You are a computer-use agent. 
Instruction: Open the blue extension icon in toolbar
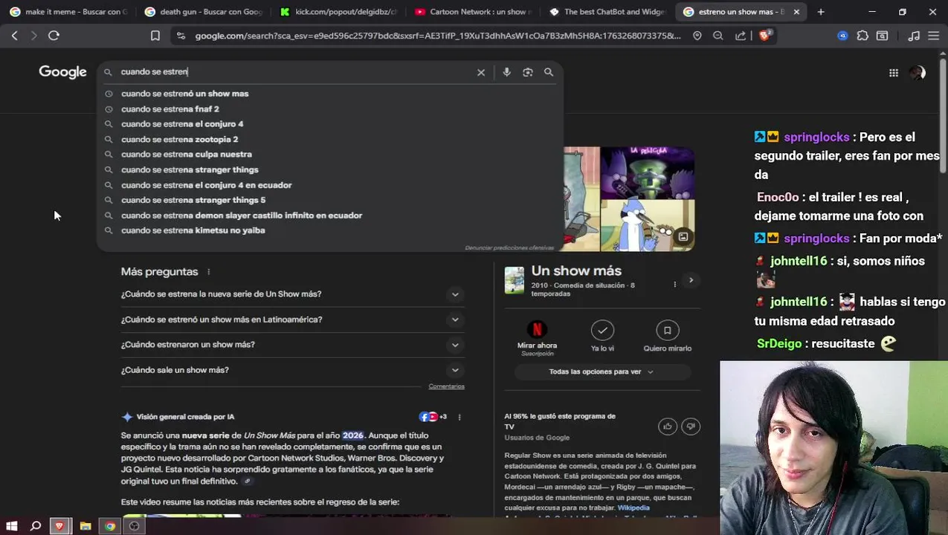click(x=842, y=36)
